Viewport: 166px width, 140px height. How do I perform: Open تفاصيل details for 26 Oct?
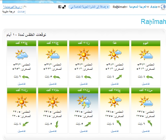click(84, 131)
